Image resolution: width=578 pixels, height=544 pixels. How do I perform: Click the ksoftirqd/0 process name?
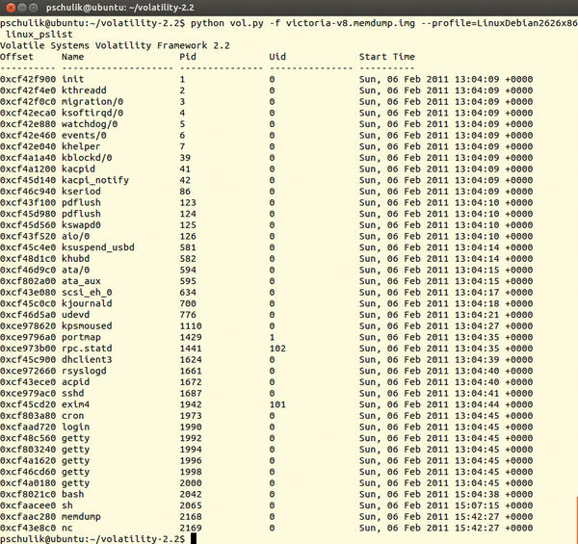92,113
